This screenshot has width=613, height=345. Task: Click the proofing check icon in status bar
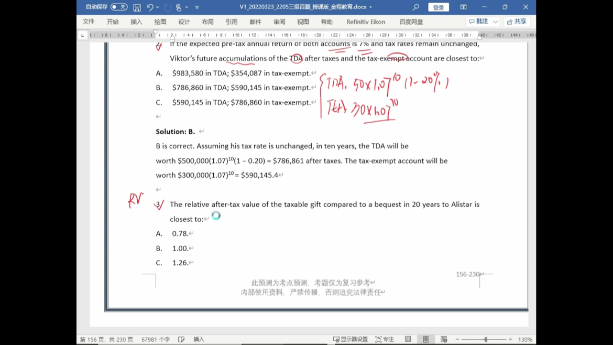tap(181, 339)
